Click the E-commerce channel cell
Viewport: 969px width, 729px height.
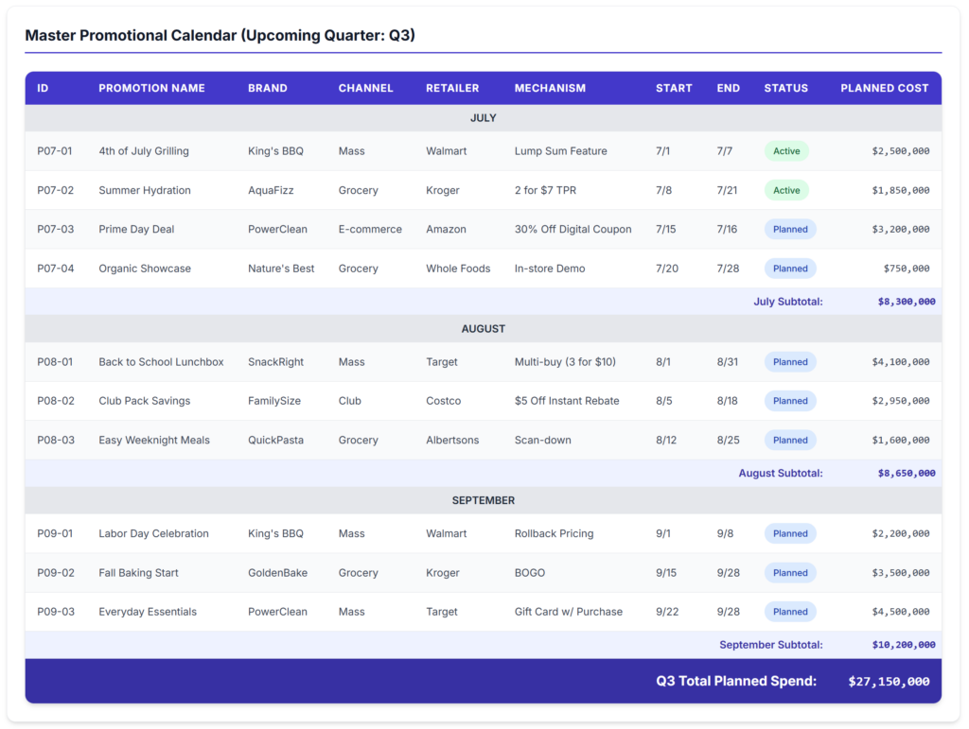[x=370, y=229]
